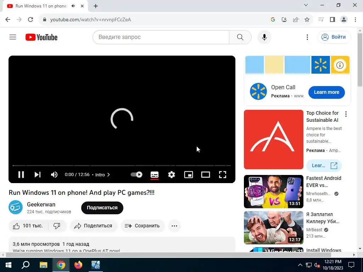Like the video (101 тыс.)
The image size is (363, 272).
click(28, 226)
